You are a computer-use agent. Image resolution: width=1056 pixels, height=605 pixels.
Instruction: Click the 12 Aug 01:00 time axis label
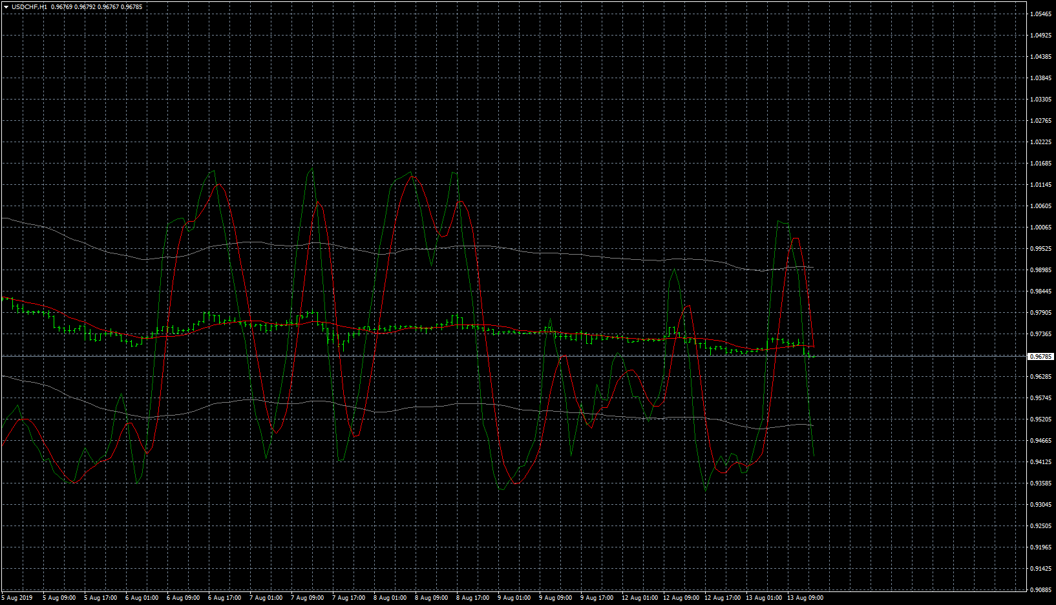(x=640, y=598)
